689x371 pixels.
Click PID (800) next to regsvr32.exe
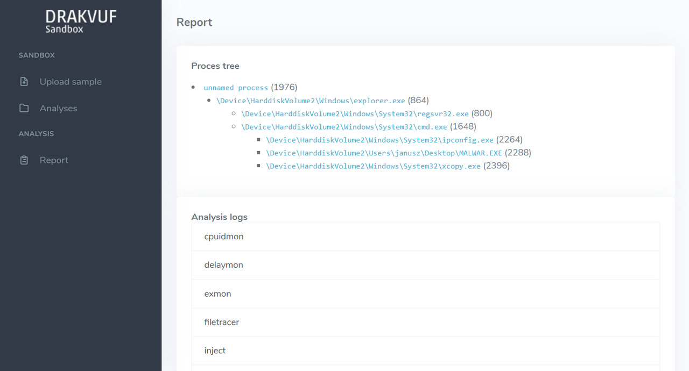pos(482,113)
